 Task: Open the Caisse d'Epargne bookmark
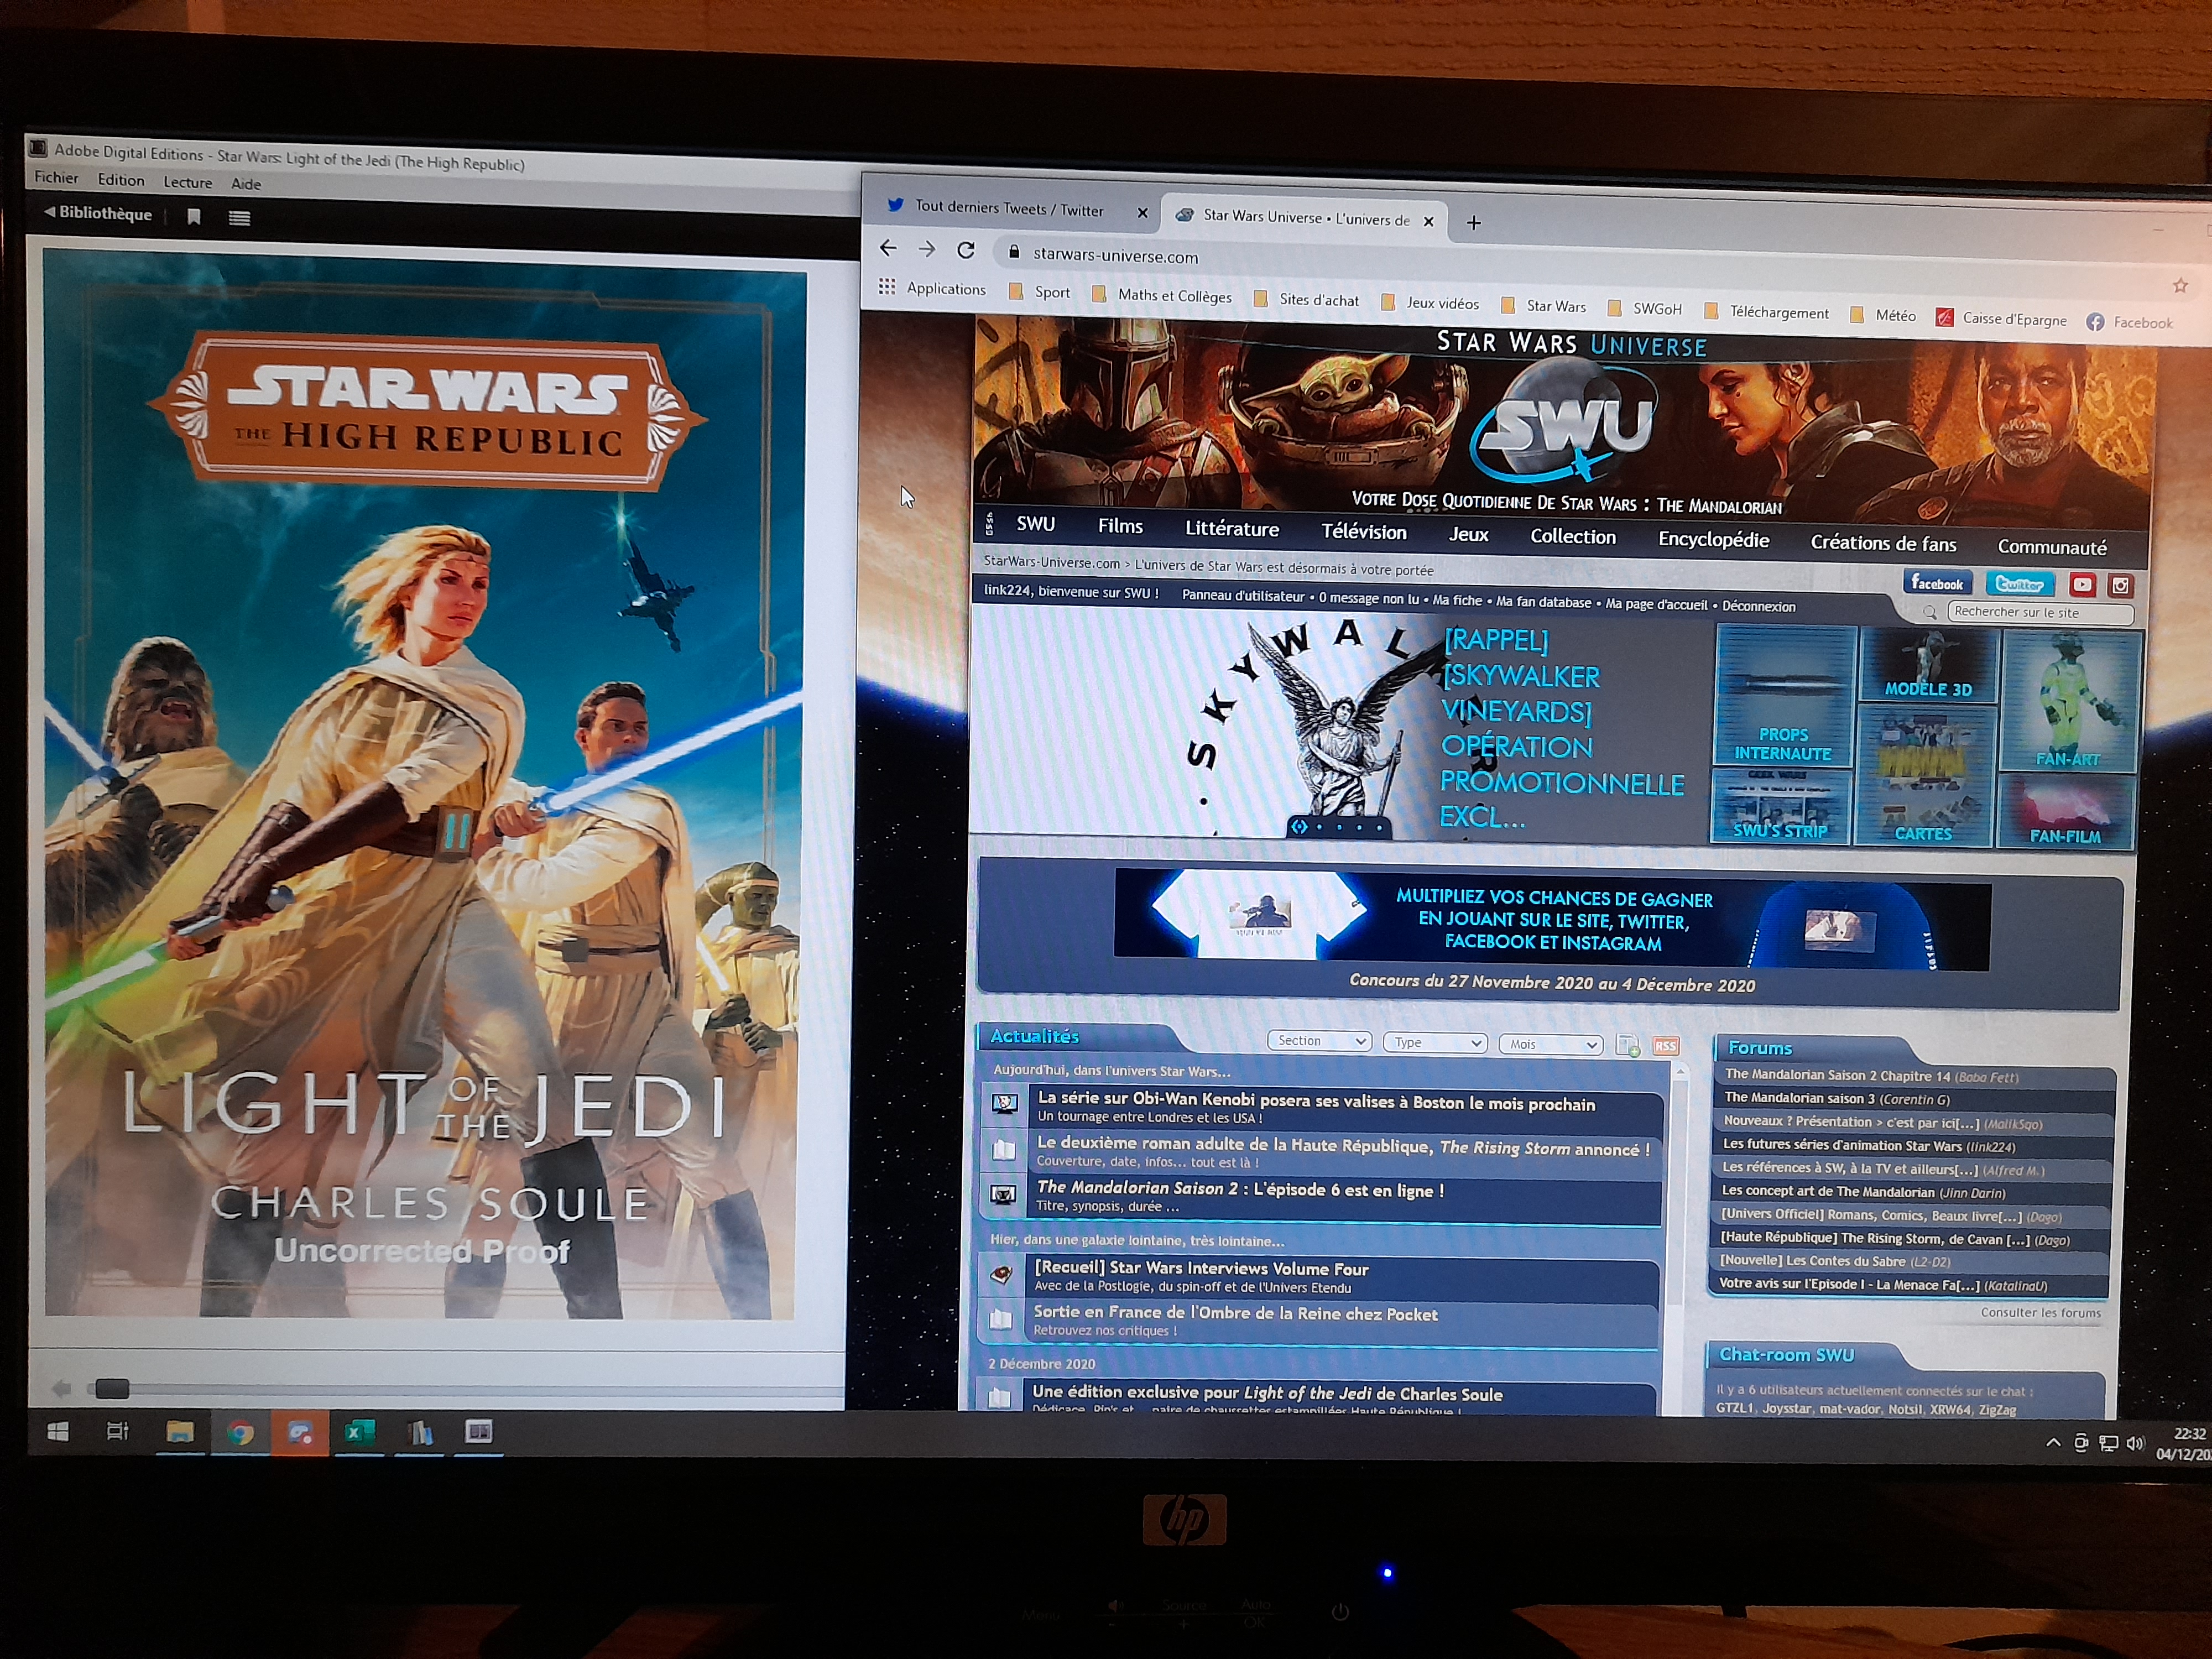pyautogui.click(x=2001, y=319)
